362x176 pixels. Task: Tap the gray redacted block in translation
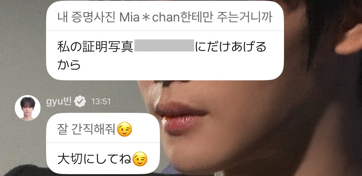click(164, 45)
